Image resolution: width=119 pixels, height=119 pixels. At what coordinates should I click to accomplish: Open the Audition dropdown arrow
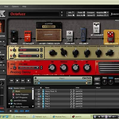[x=108, y=15]
